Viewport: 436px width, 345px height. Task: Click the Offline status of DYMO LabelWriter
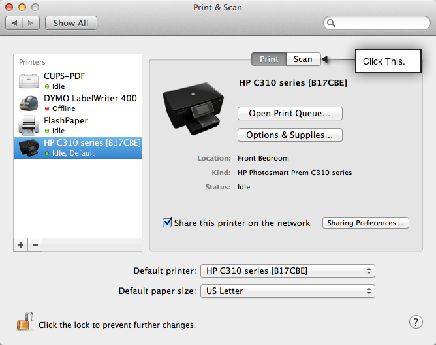coord(64,108)
